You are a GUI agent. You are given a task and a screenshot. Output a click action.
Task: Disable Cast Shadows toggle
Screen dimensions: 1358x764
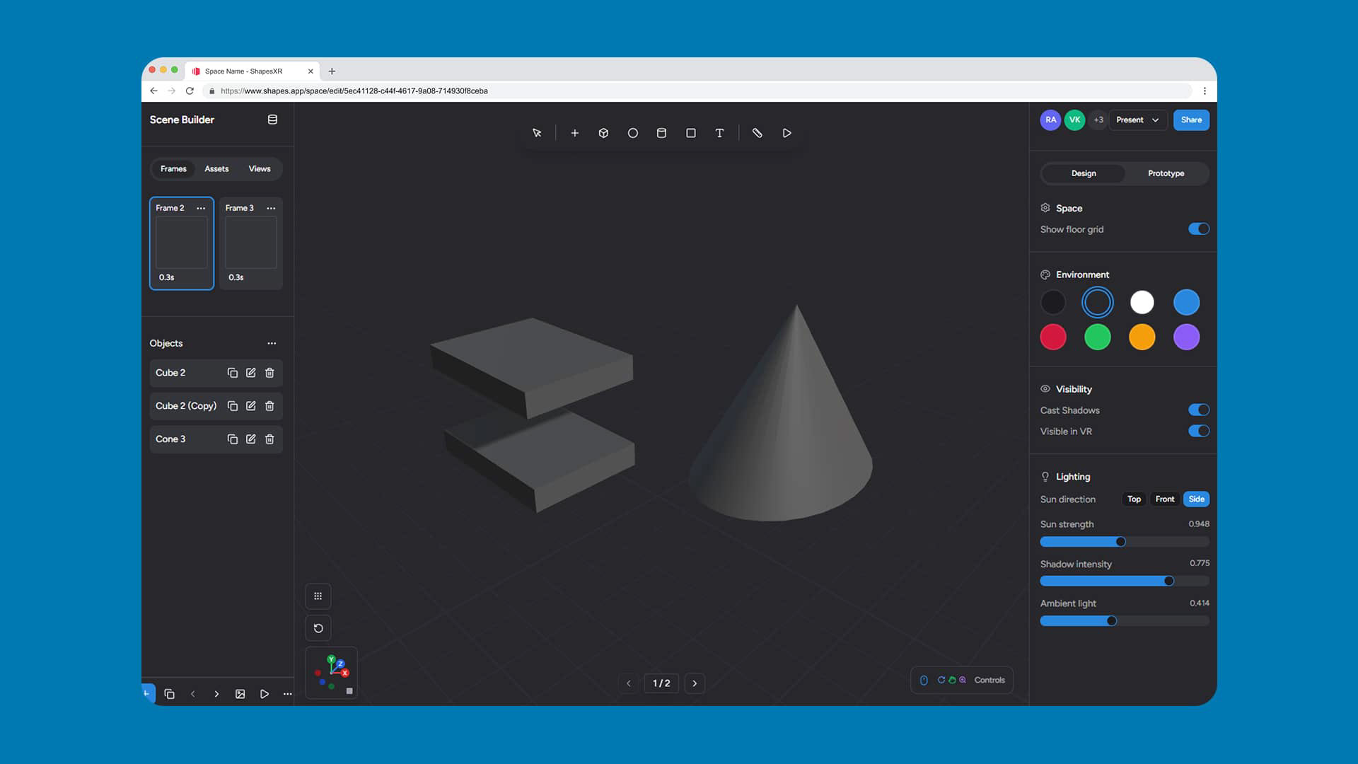click(1198, 410)
